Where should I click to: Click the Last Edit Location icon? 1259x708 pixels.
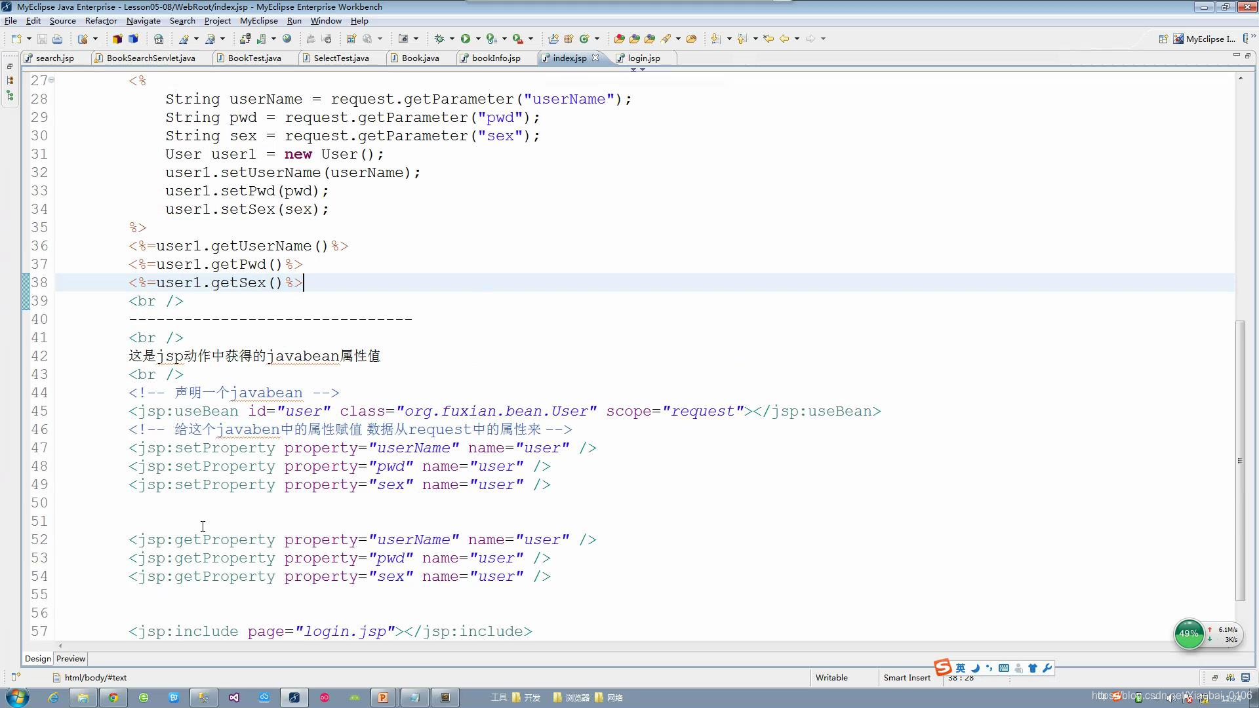(769, 39)
